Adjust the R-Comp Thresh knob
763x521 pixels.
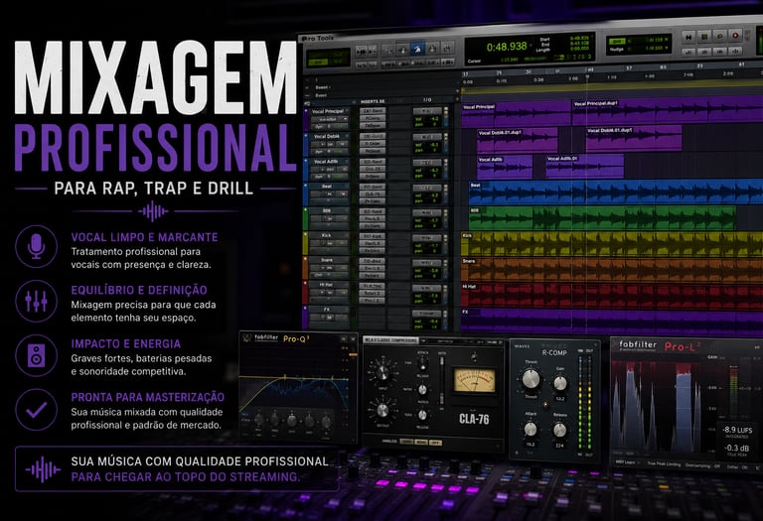(x=531, y=379)
